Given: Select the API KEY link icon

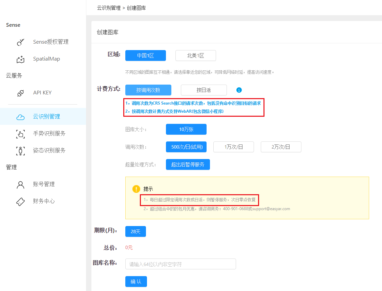Looking at the screenshot, I should 20,92.
